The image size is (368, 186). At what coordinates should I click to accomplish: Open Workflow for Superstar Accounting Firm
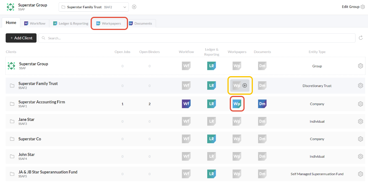[186, 104]
